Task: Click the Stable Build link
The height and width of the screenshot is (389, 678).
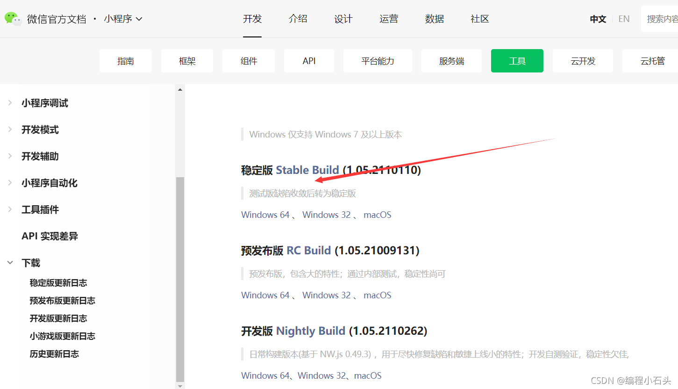Action: [307, 170]
